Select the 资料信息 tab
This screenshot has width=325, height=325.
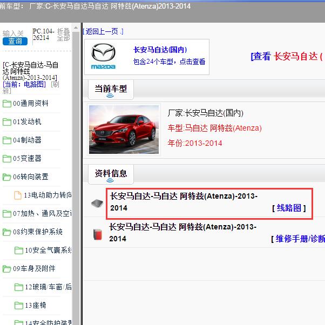point(111,174)
